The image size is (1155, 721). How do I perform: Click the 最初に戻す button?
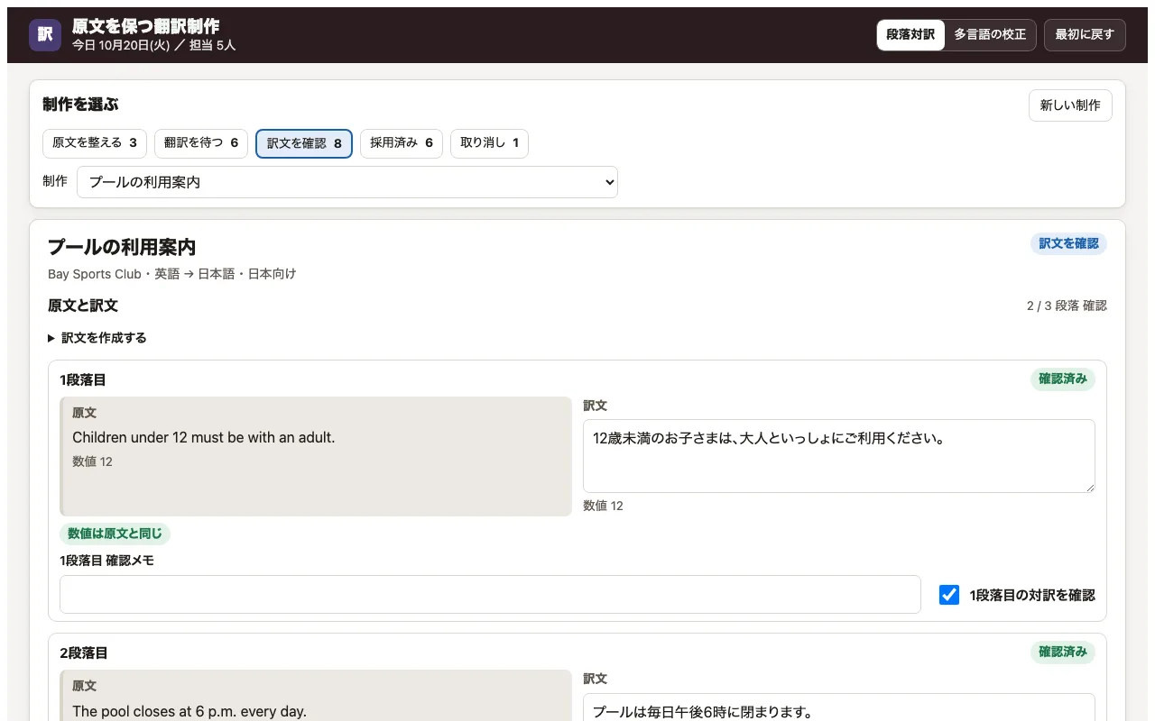pos(1085,35)
